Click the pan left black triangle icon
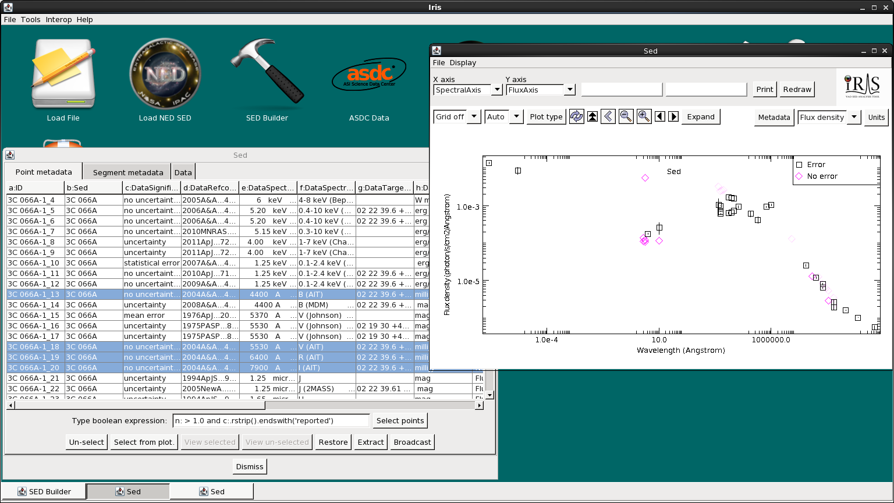894x503 pixels. point(660,116)
